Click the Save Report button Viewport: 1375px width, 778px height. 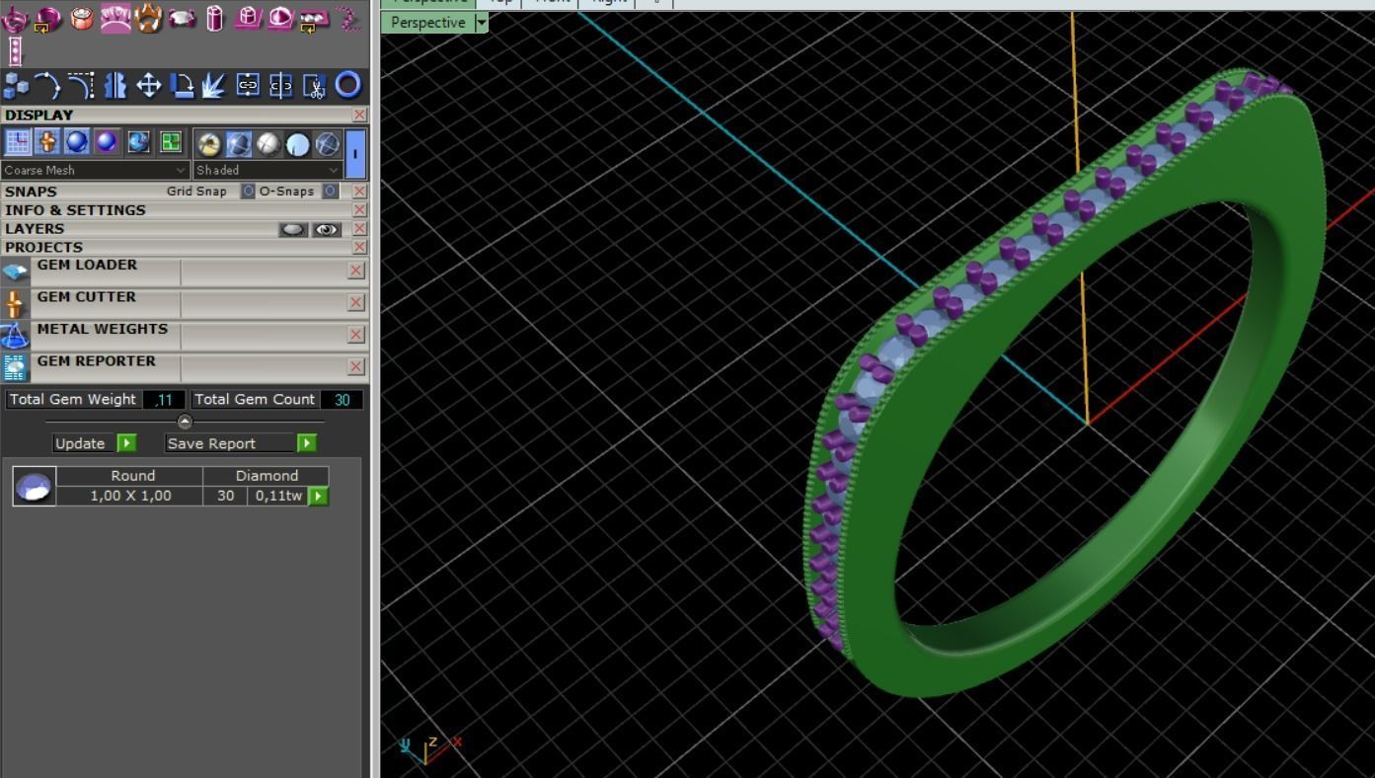pos(241,443)
